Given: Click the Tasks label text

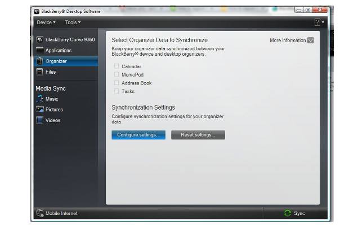Looking at the screenshot, I should pyautogui.click(x=128, y=91).
